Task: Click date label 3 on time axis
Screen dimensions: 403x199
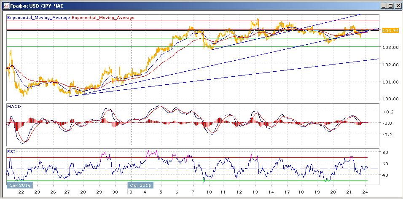Action: [131, 192]
